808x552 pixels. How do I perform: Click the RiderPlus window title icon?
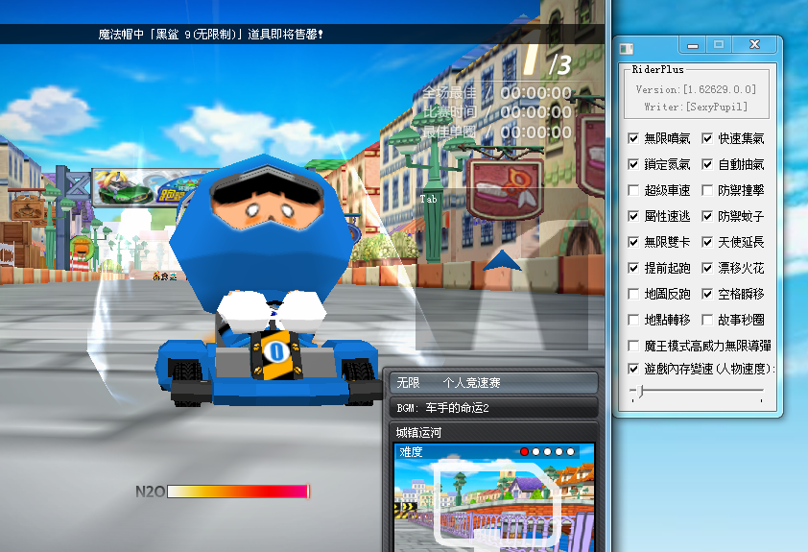click(626, 48)
